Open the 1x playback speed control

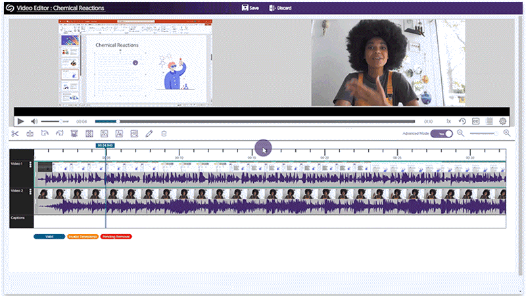(448, 121)
